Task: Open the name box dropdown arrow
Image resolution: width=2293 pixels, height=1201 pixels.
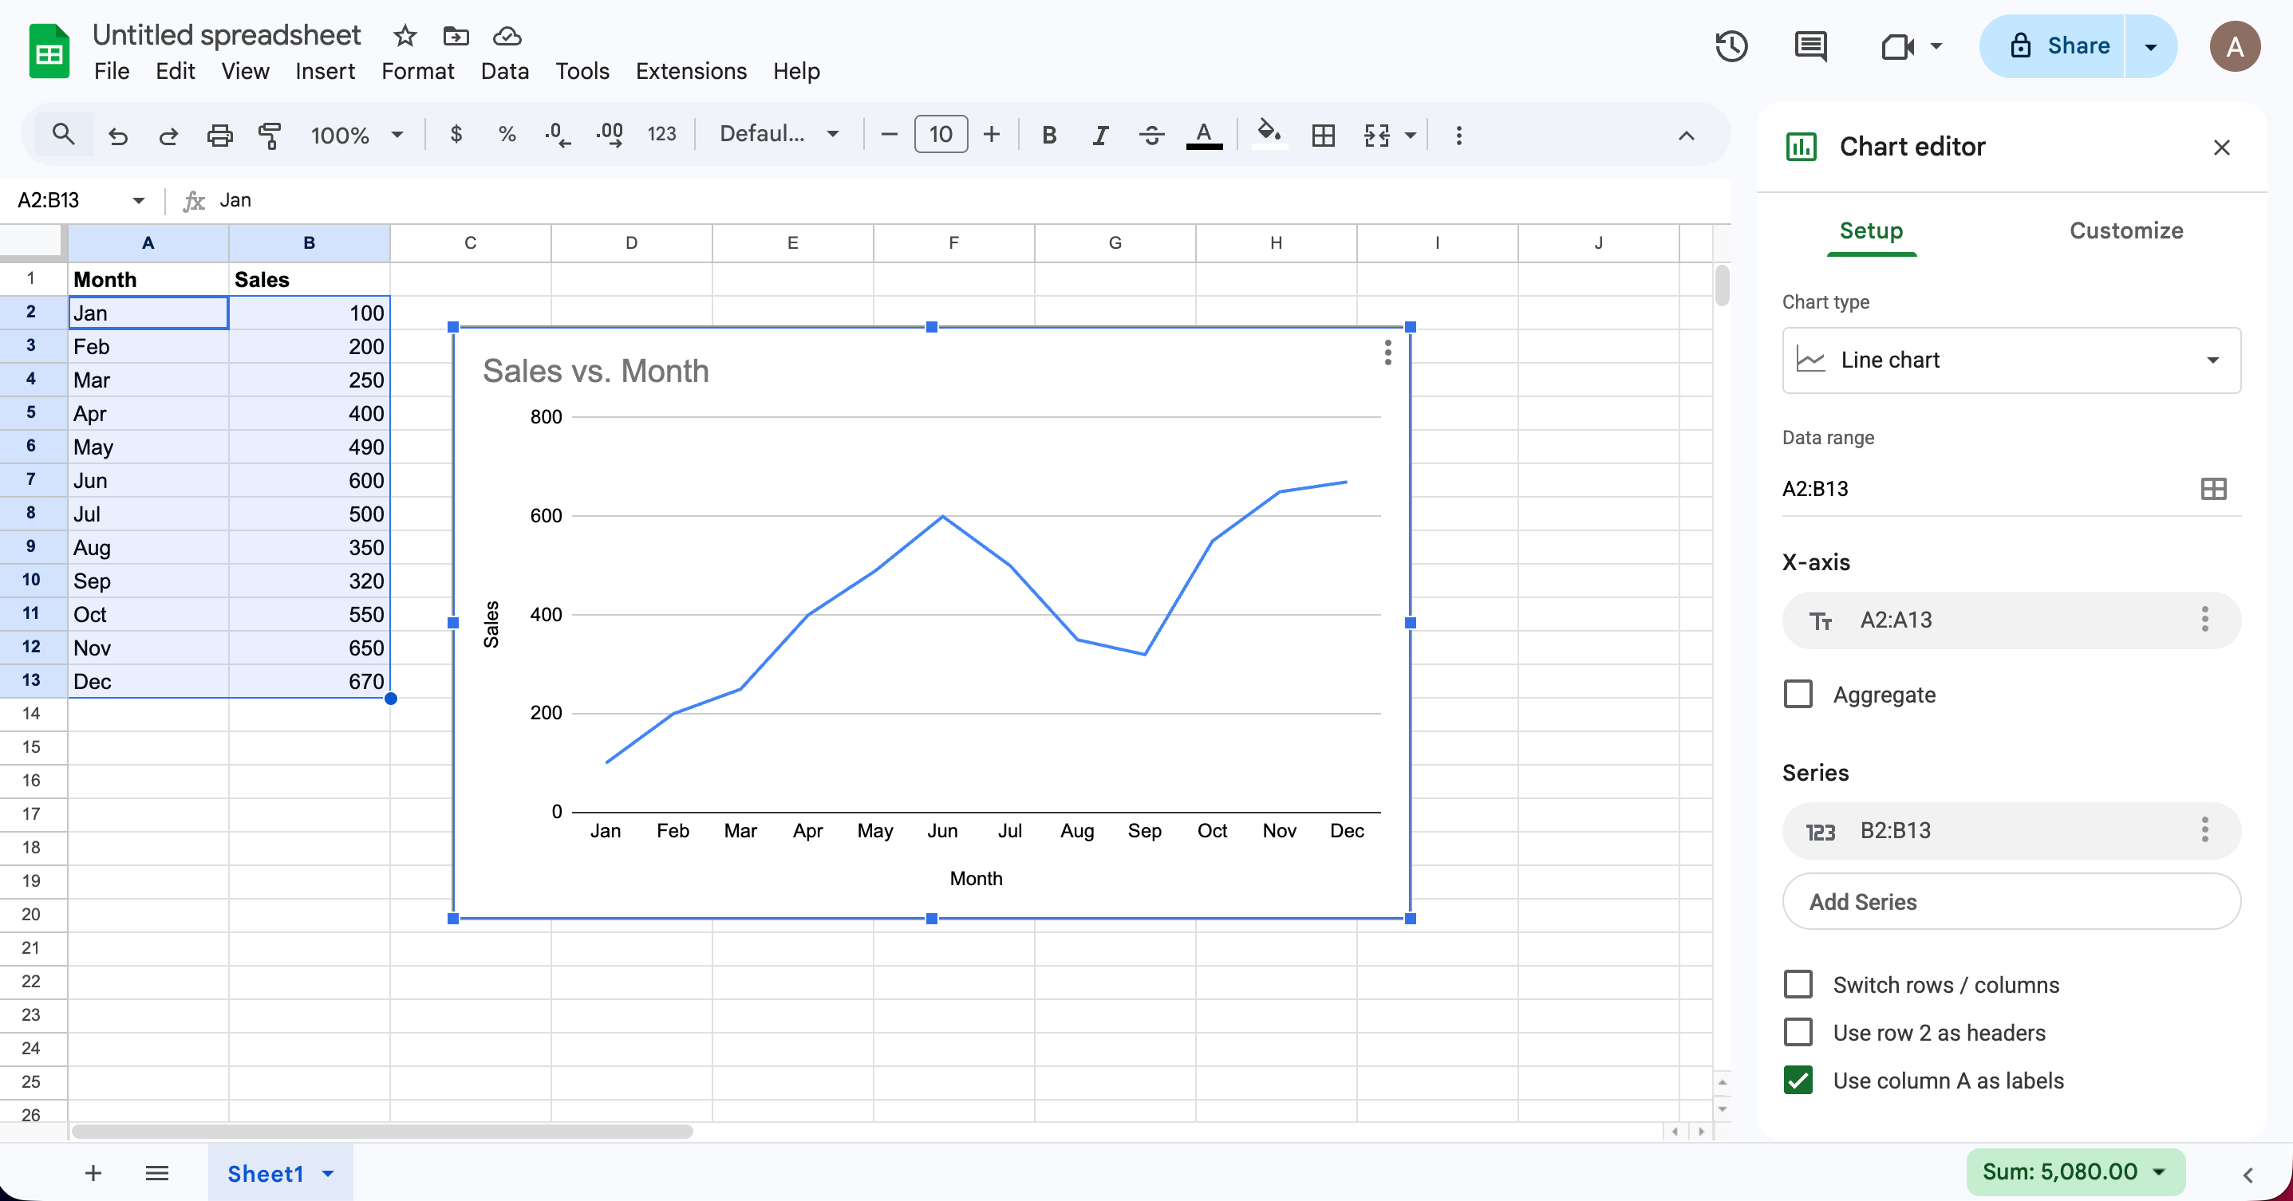Action: 138,200
